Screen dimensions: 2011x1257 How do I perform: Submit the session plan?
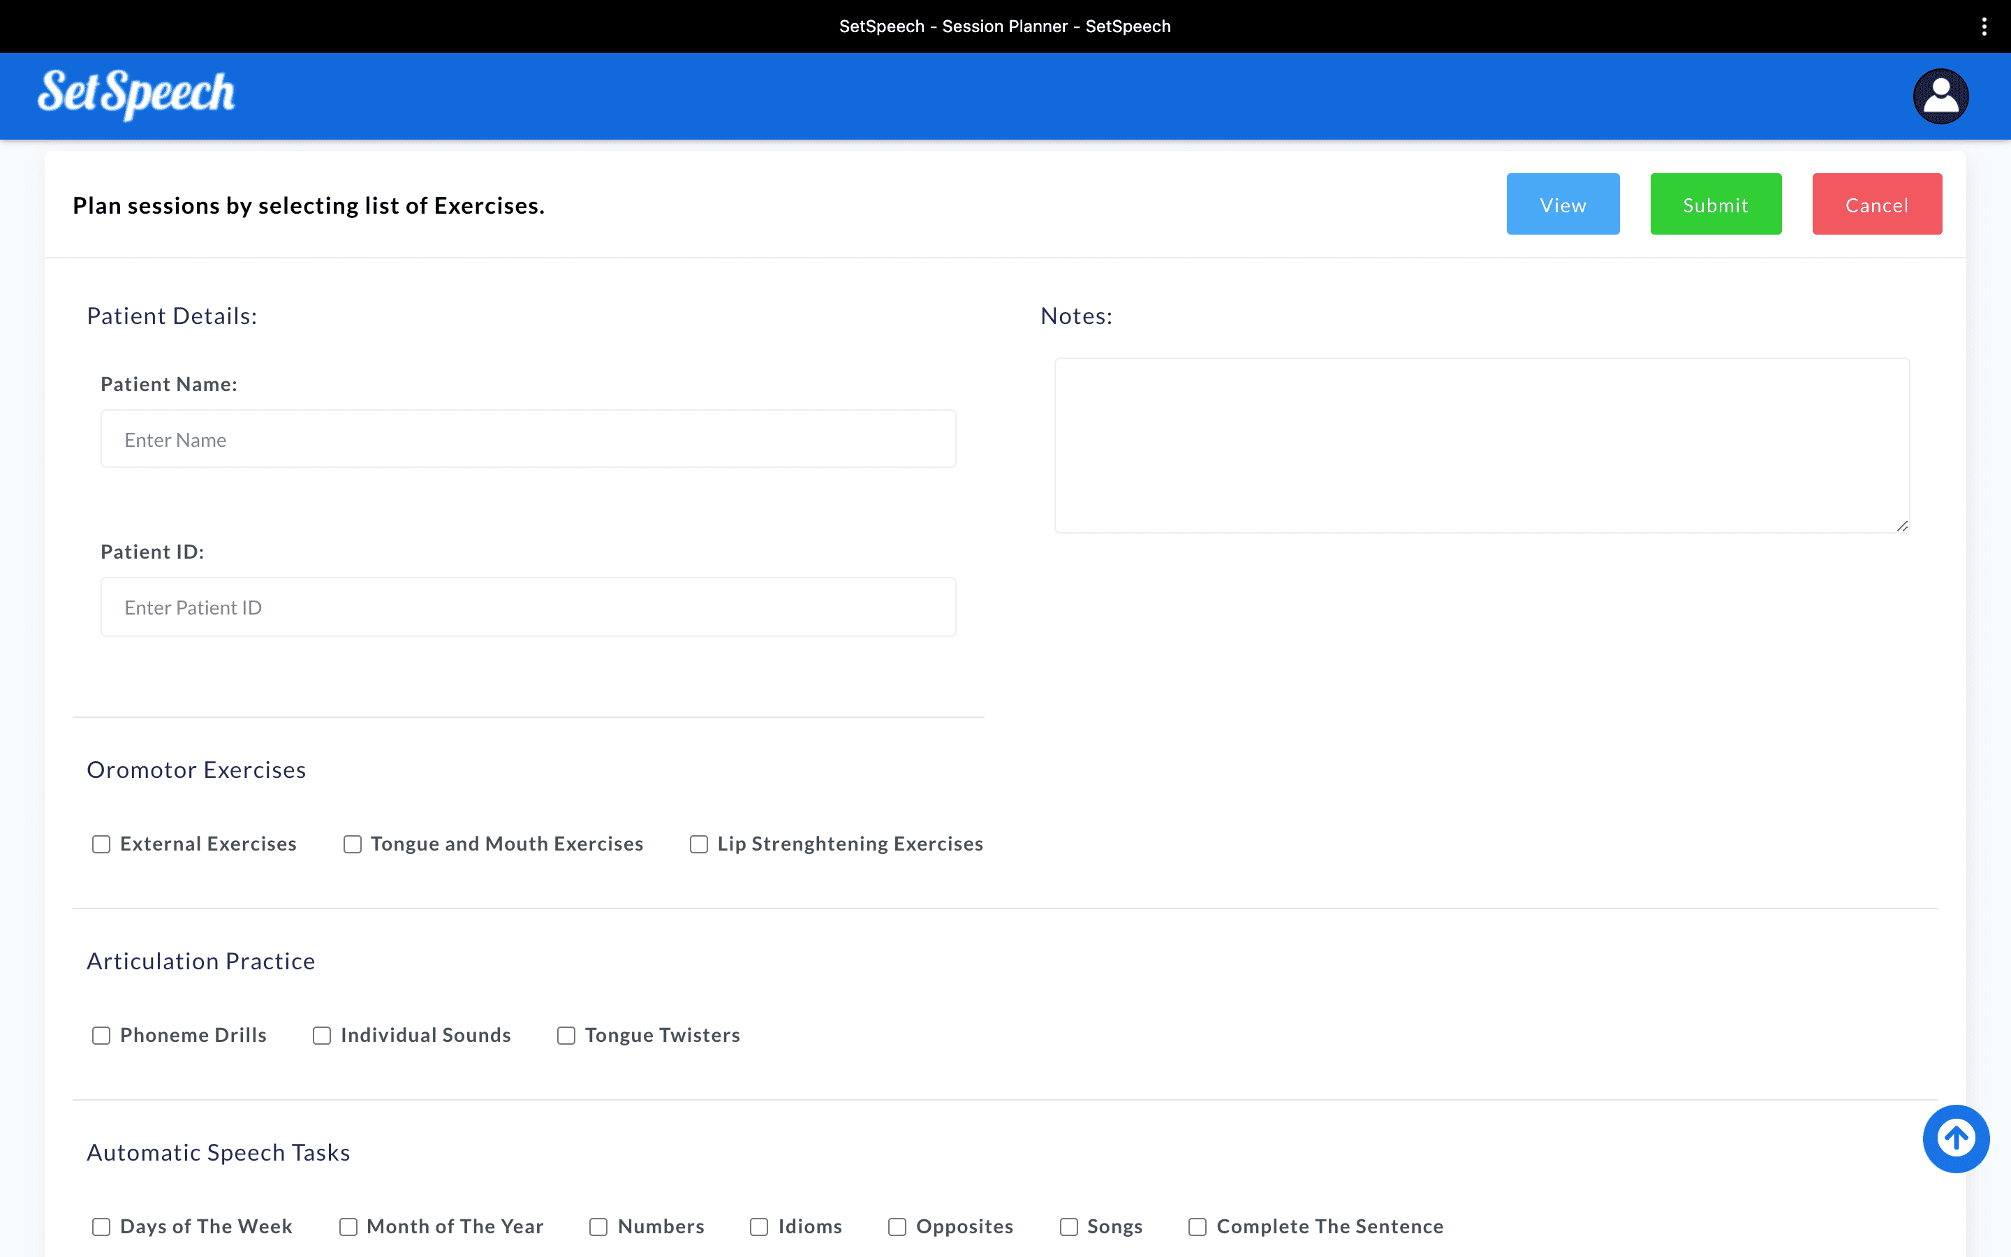(1715, 205)
